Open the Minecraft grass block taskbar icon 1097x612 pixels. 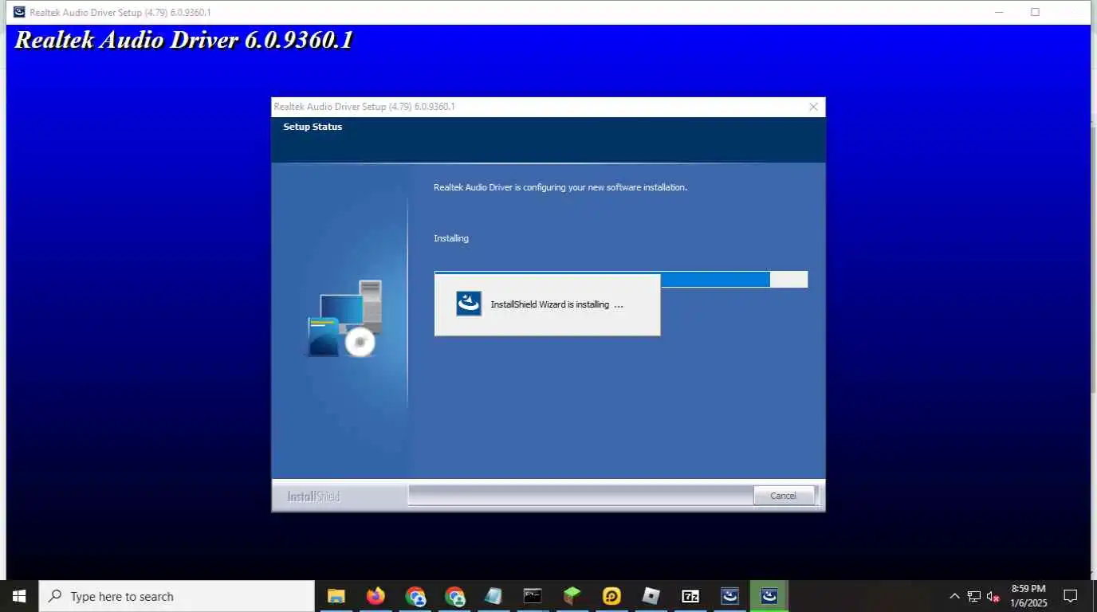click(572, 596)
